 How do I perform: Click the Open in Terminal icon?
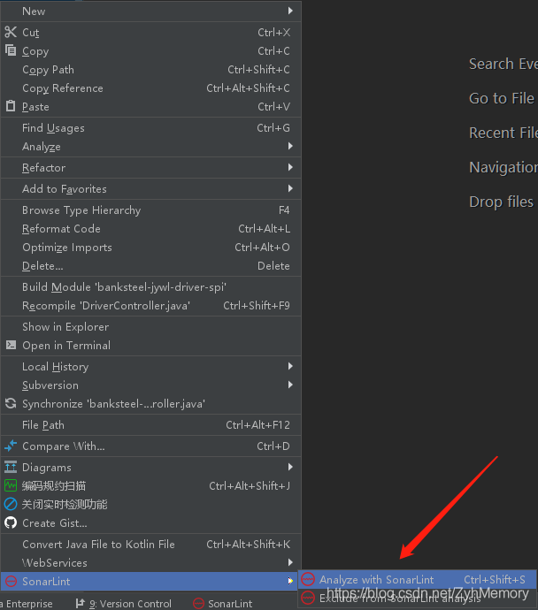click(11, 345)
